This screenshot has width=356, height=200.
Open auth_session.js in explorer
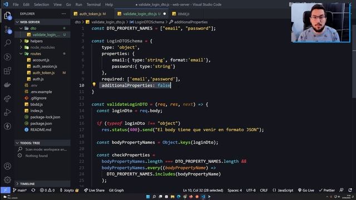tap(42, 67)
